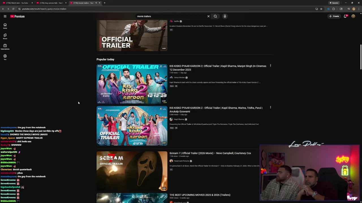Click the page vertical scrollbar

click(361, 56)
